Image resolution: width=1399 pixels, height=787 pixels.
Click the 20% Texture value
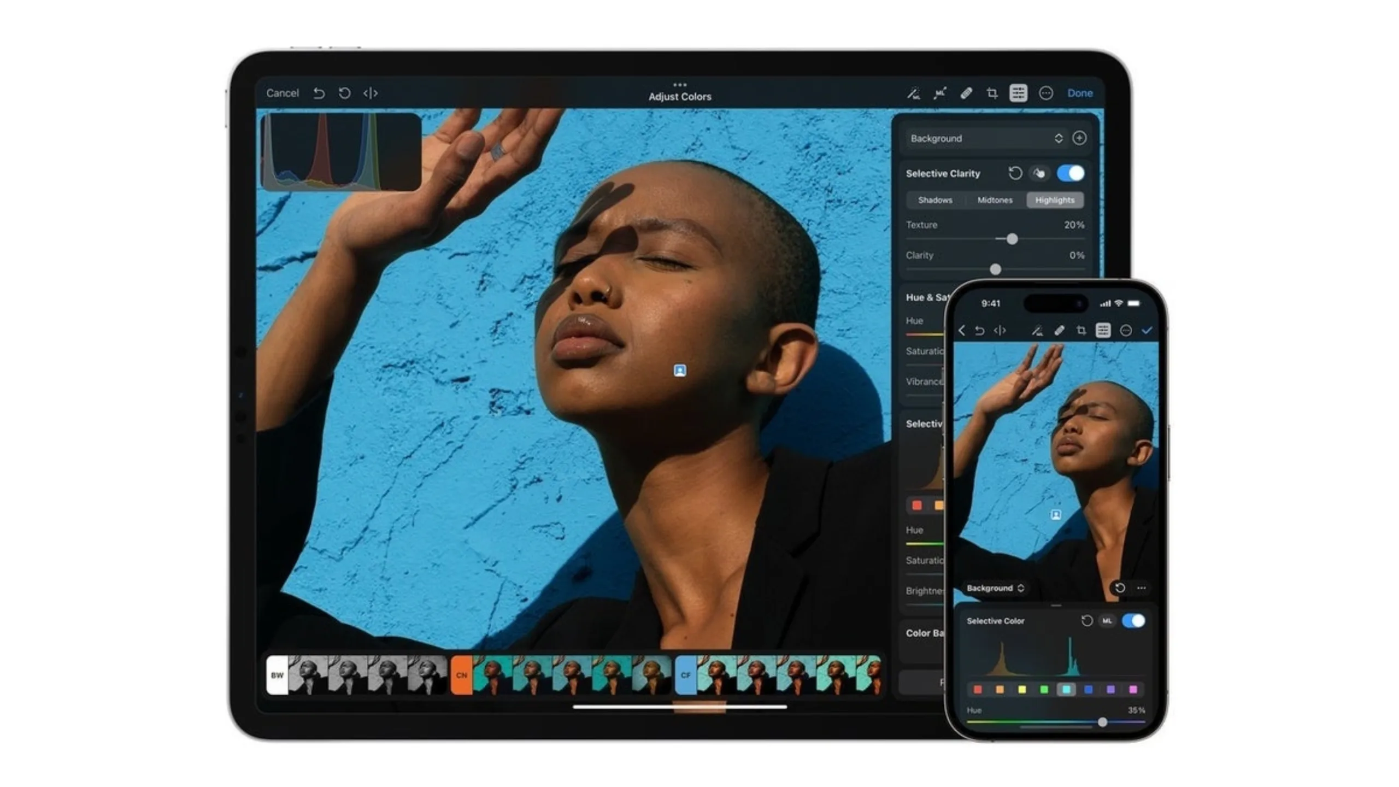(x=1074, y=225)
